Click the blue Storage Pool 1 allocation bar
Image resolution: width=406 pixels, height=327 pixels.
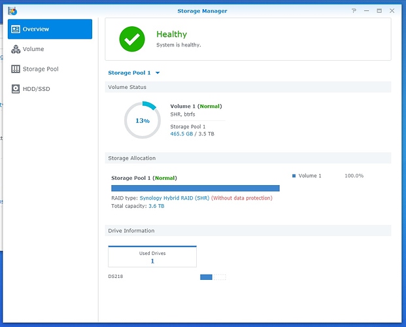click(195, 188)
